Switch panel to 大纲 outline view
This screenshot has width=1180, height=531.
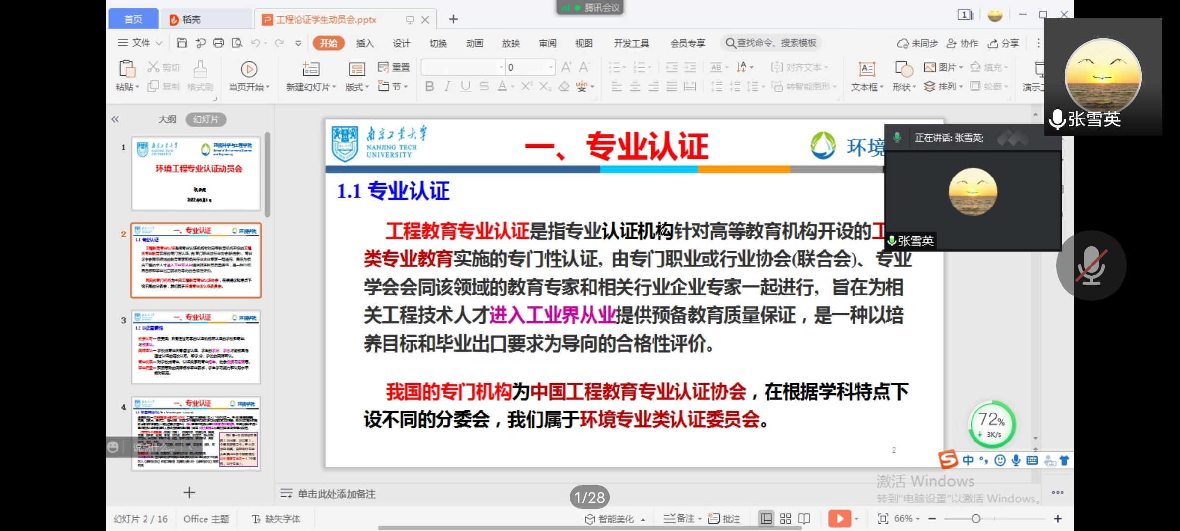coord(167,119)
